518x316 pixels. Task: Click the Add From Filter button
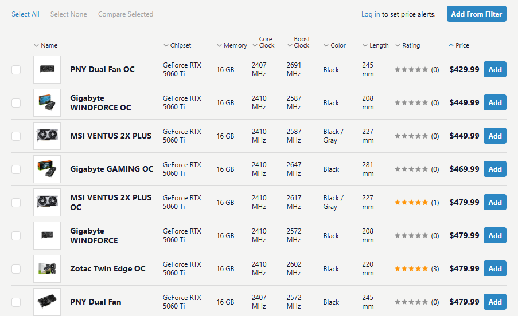click(x=476, y=14)
